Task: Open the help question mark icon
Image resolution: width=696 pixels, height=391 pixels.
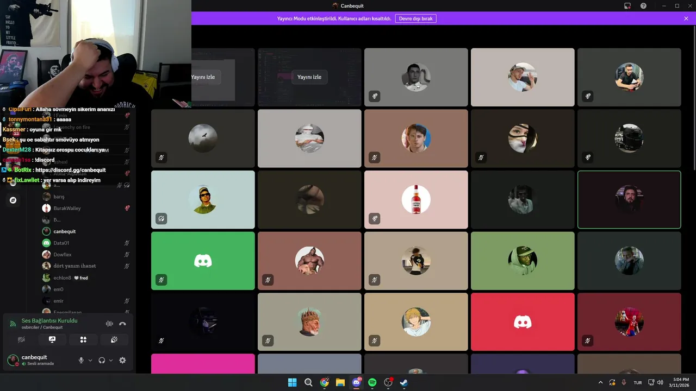Action: [644, 6]
